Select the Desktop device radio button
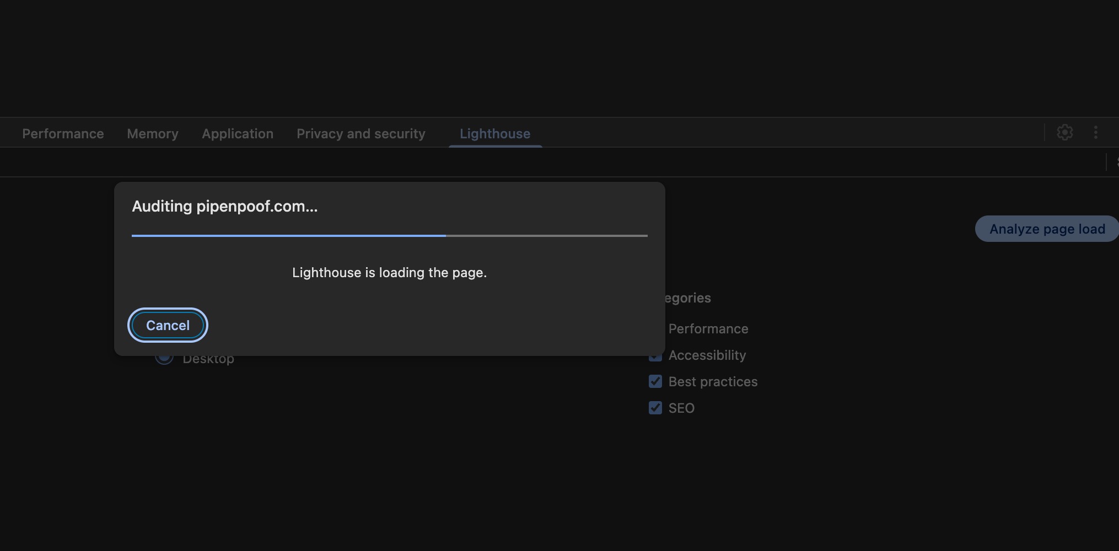 (164, 359)
